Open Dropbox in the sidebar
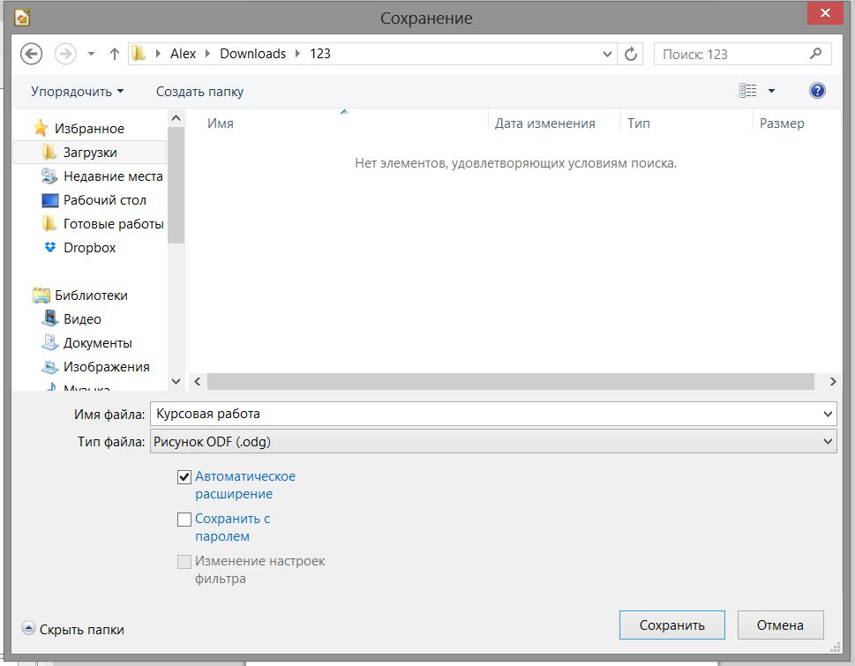Screen dimensions: 855x666 pyautogui.click(x=89, y=248)
